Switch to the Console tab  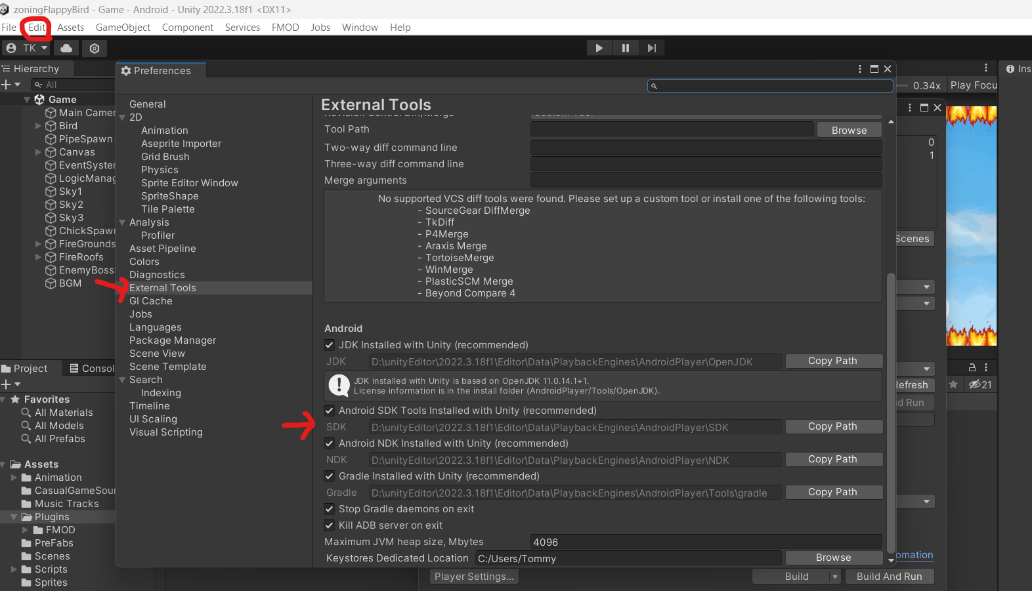[x=91, y=369]
